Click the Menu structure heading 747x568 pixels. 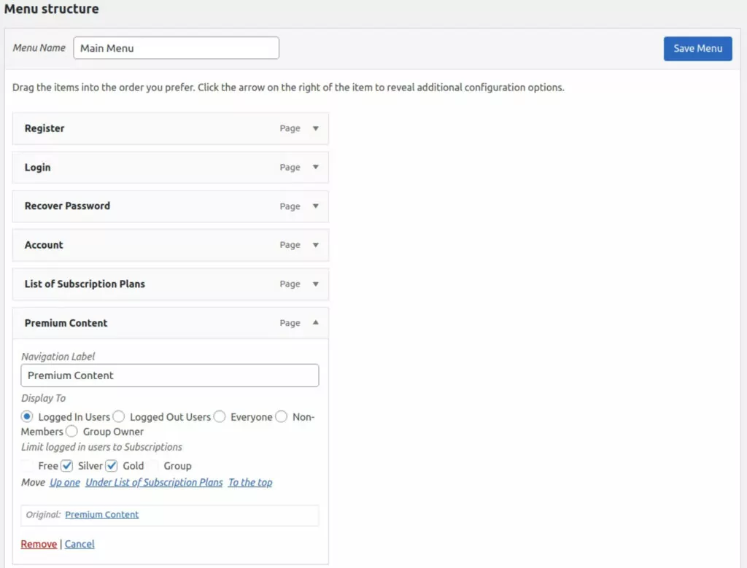click(x=52, y=9)
